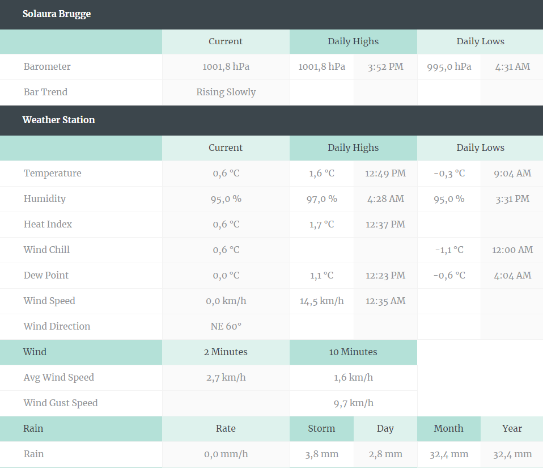The width and height of the screenshot is (543, 468).
Task: Select the Barometer row label
Action: (x=47, y=66)
